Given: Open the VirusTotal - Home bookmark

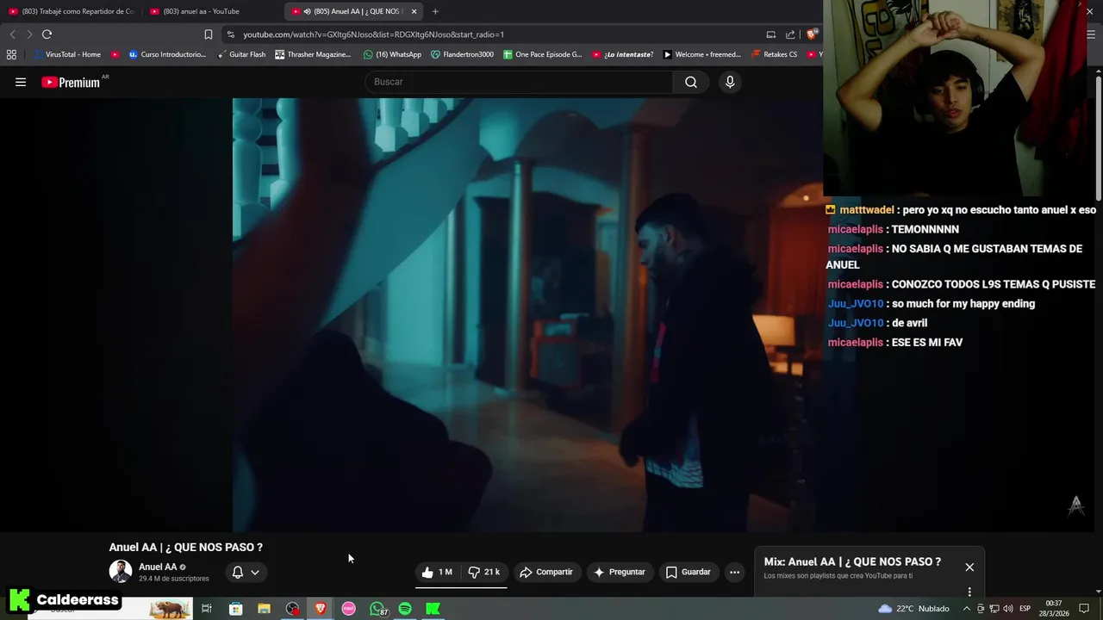Looking at the screenshot, I should pos(68,54).
